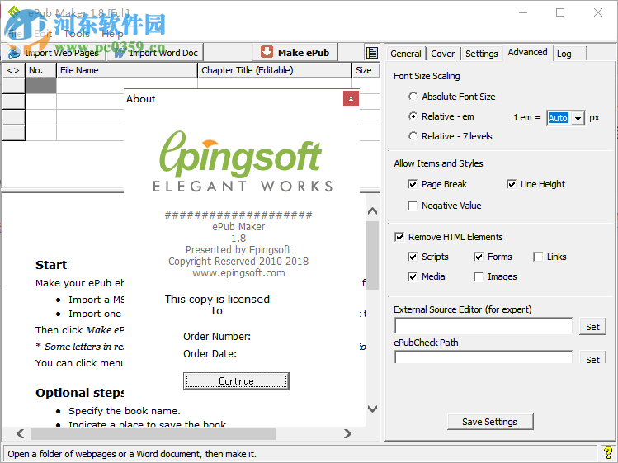Click the Save Settings button
This screenshot has height=463, width=618.
(490, 422)
